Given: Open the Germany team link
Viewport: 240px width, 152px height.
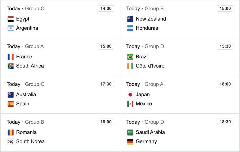Looking at the screenshot, I should click(x=146, y=141).
